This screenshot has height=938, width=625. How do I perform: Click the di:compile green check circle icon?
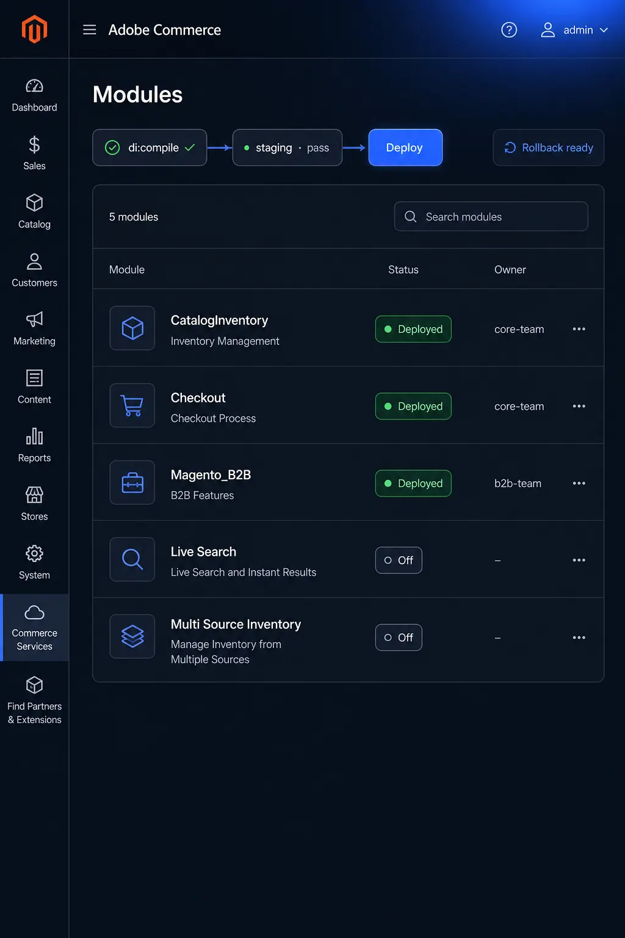(x=112, y=148)
